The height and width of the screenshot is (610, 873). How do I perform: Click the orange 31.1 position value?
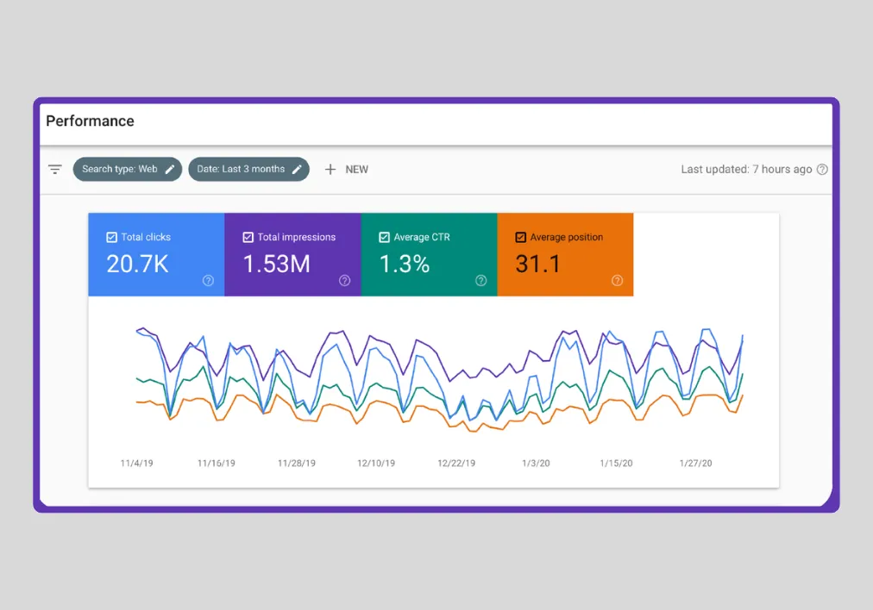(537, 264)
